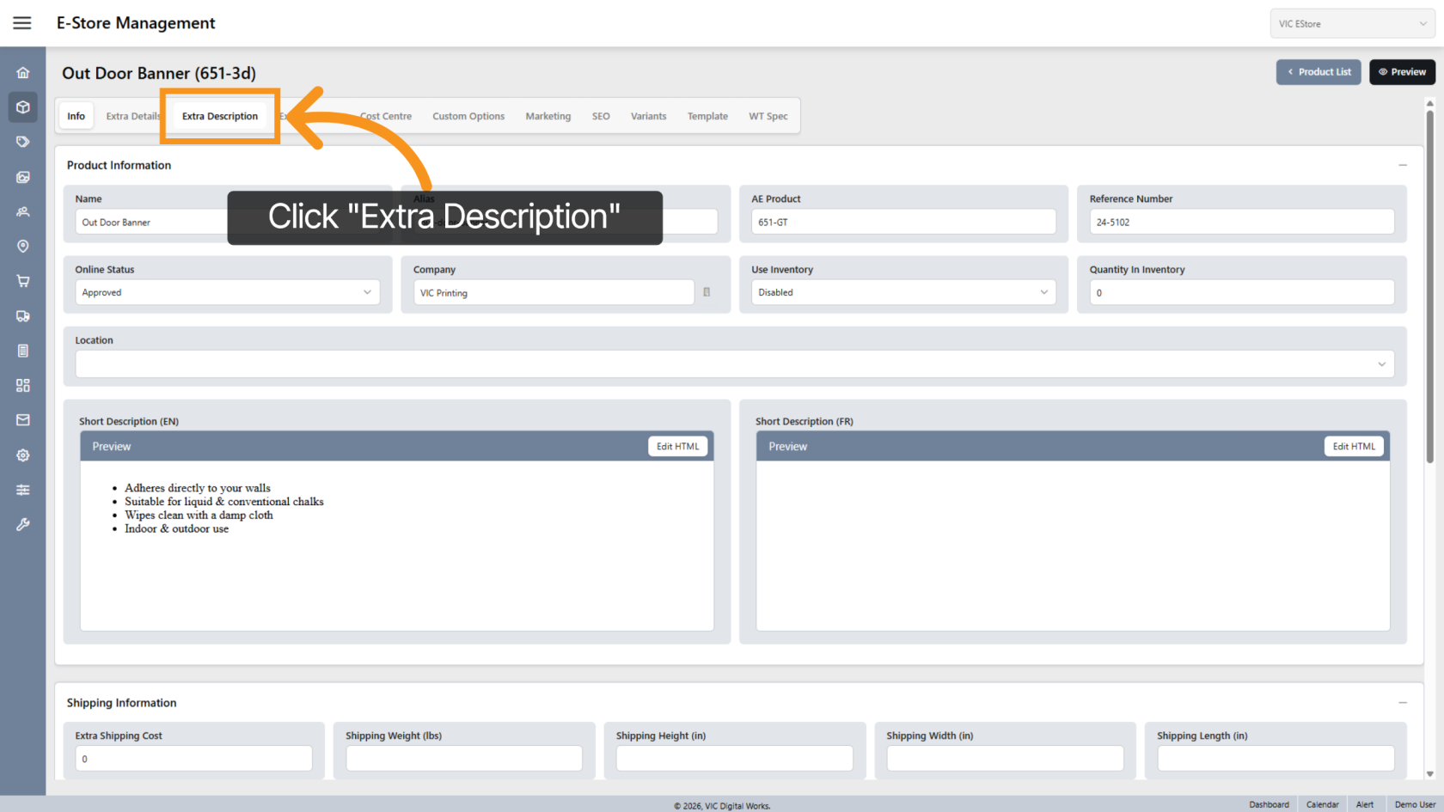Expand the Location dropdown
Screen dimensions: 1444x812
coord(734,364)
